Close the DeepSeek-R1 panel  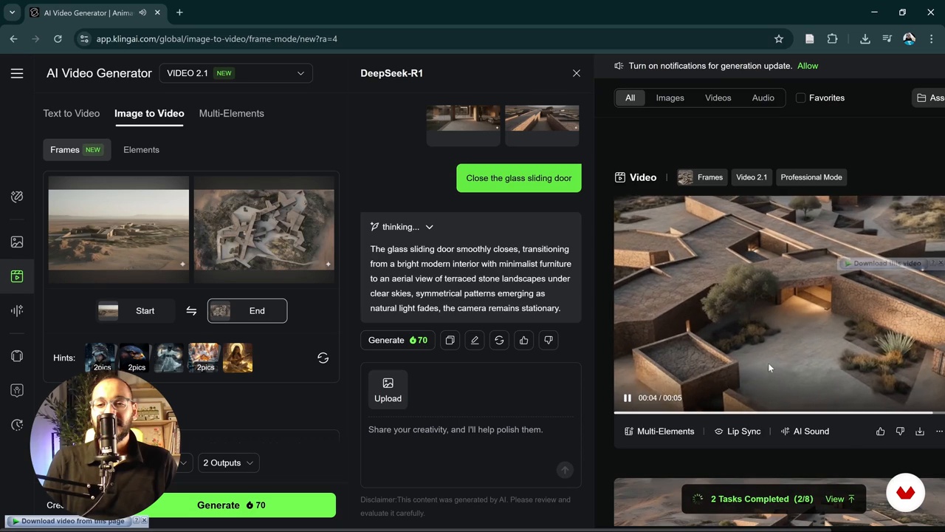(x=577, y=73)
